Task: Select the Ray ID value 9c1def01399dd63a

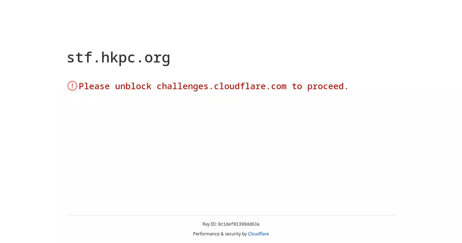Action: (239, 224)
